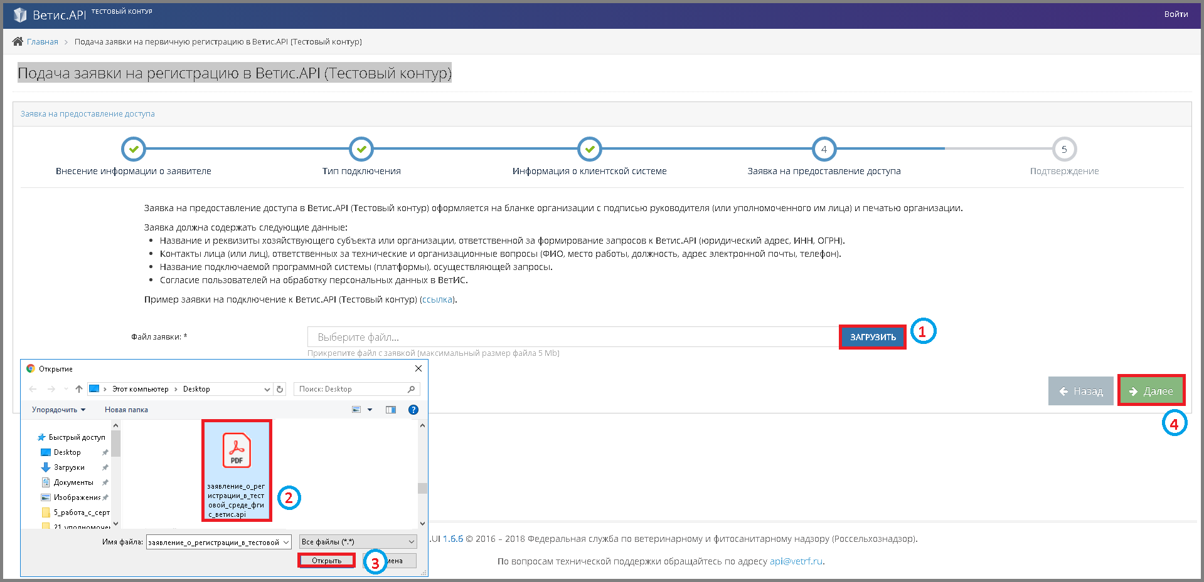The width and height of the screenshot is (1204, 582).
Task: Click the home icon in breadcrumb
Action: [x=18, y=41]
